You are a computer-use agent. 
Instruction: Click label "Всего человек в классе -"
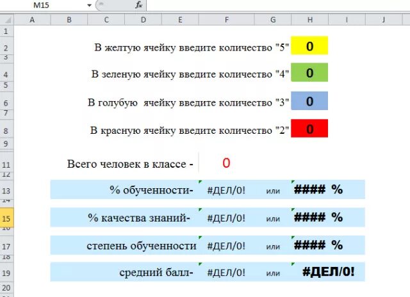[130, 164]
